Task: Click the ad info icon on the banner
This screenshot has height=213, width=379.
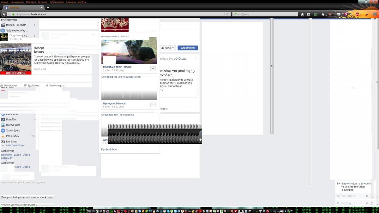Action: pos(200,126)
